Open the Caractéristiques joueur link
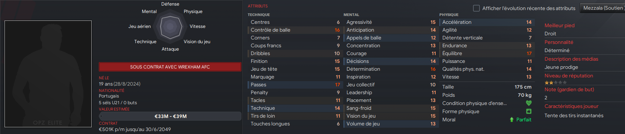 571,106
